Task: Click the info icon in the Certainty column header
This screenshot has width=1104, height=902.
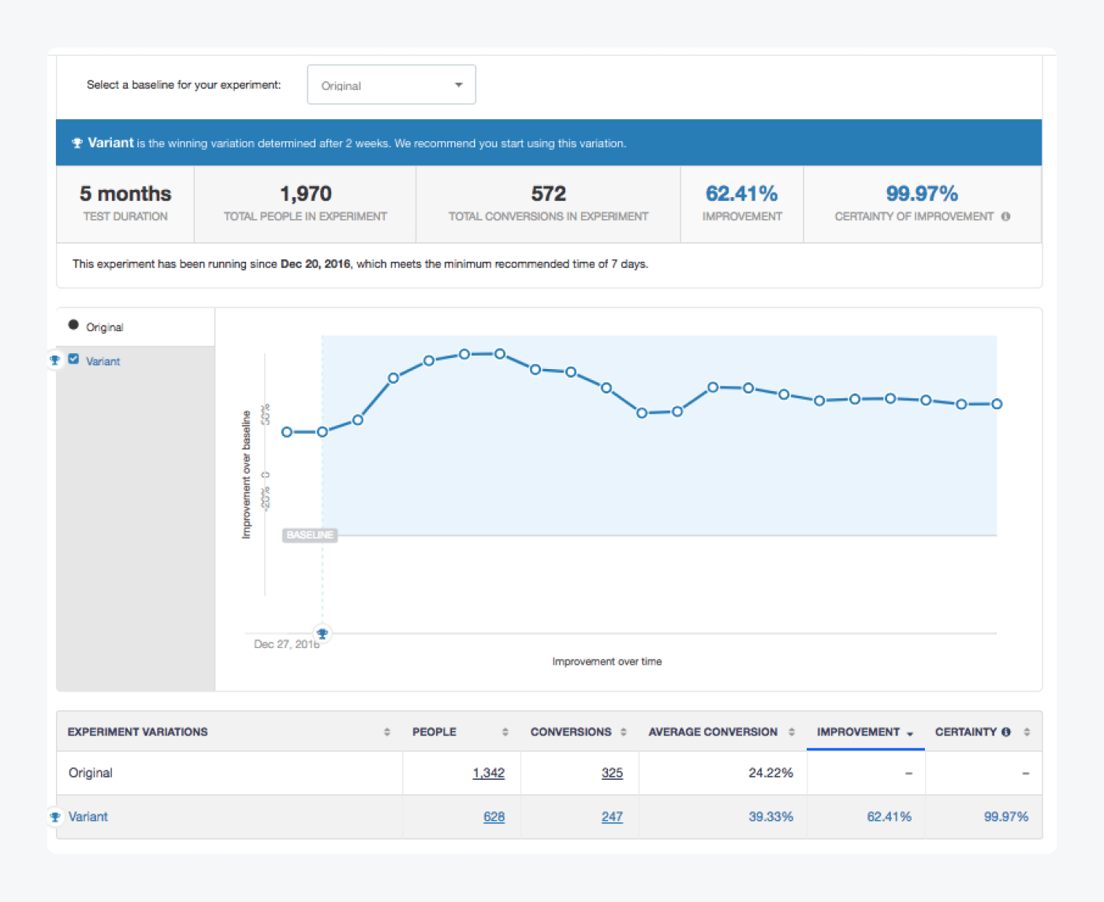Action: 1006,732
